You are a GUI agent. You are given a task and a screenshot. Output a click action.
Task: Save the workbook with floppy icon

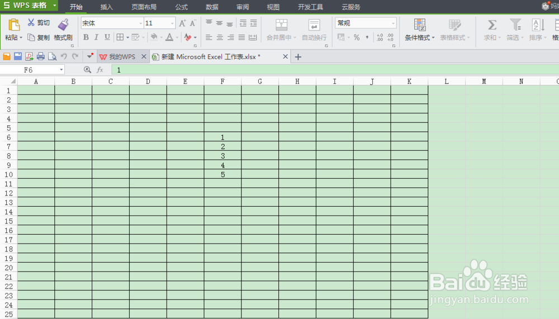point(18,56)
